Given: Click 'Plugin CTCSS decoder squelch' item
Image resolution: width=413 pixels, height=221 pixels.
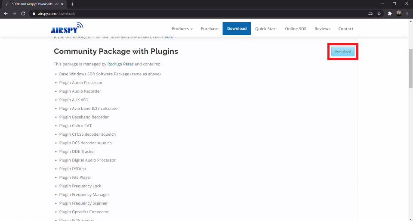Looking at the screenshot, I should (x=87, y=134).
